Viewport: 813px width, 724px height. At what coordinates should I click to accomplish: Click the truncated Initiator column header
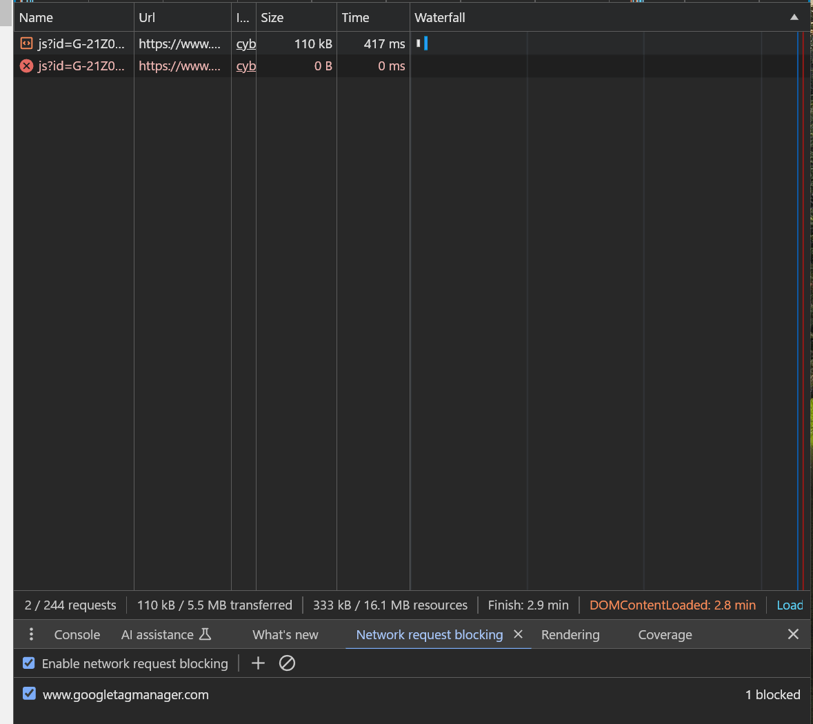tap(243, 18)
